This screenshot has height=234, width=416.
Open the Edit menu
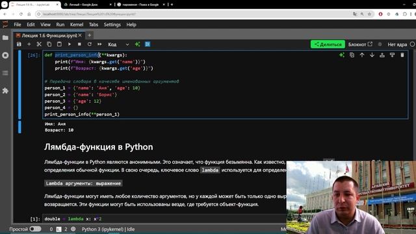31,25
